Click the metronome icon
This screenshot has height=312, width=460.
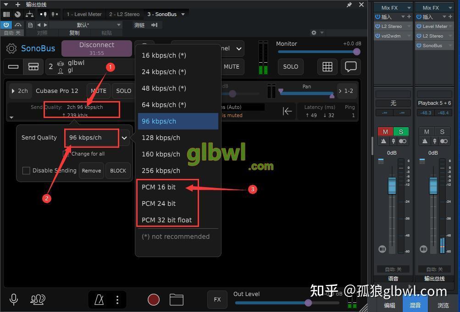[99, 299]
